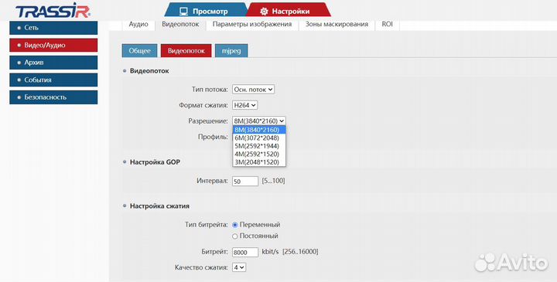Choose 6M(3072*2048) resolution option
The width and height of the screenshot is (557, 282).
tap(259, 138)
